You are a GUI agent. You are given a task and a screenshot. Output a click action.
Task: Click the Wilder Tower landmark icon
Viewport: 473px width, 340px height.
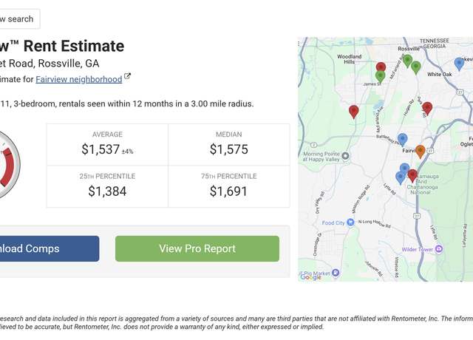click(x=440, y=249)
